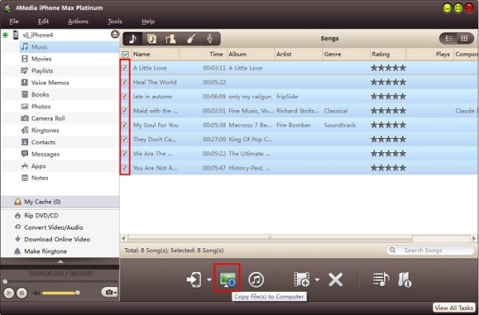This screenshot has width=479, height=315.
Task: Open Rip DVD/CD
Action: 41,215
